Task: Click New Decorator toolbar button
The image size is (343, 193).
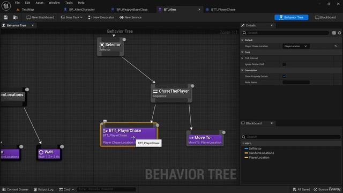Action: click(101, 17)
